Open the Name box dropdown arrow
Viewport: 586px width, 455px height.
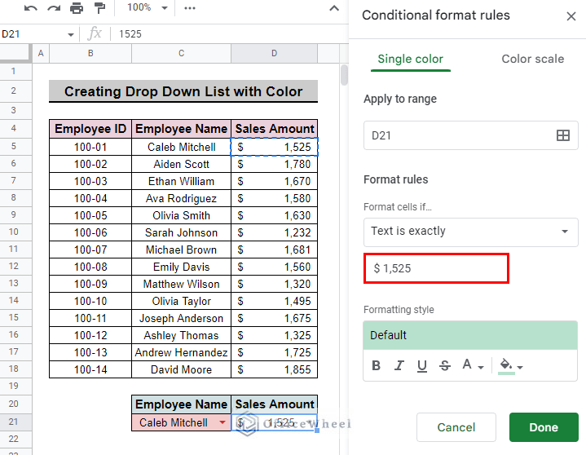click(x=71, y=35)
